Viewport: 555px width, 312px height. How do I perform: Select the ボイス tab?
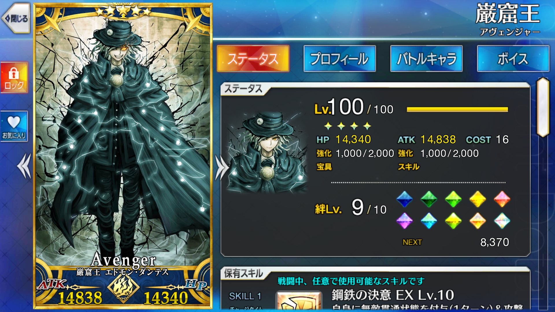[x=513, y=59]
